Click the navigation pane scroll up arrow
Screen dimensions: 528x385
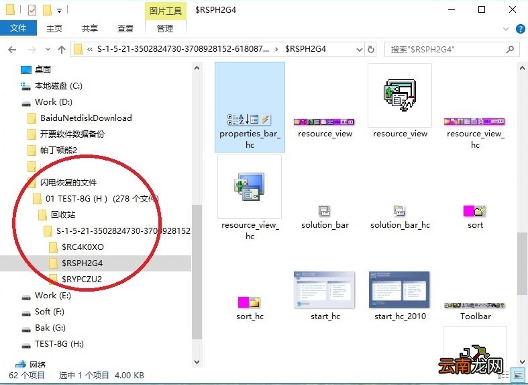coord(197,68)
